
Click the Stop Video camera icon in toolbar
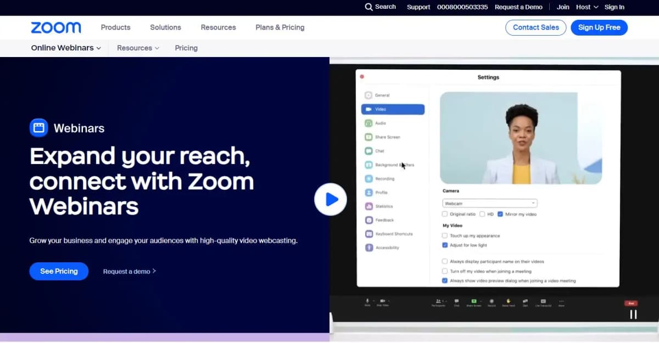click(382, 301)
